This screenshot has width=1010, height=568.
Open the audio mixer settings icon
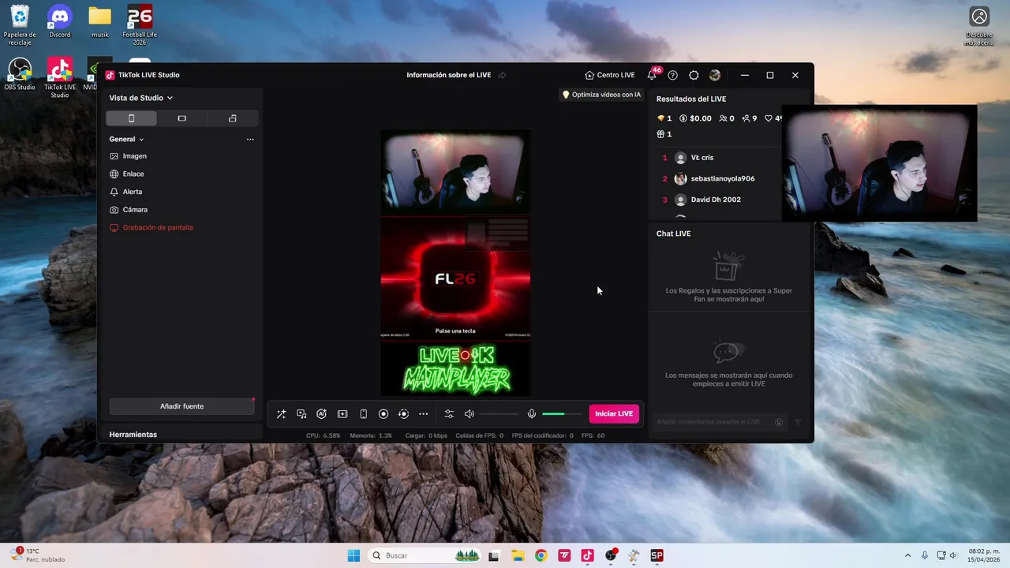(x=449, y=414)
